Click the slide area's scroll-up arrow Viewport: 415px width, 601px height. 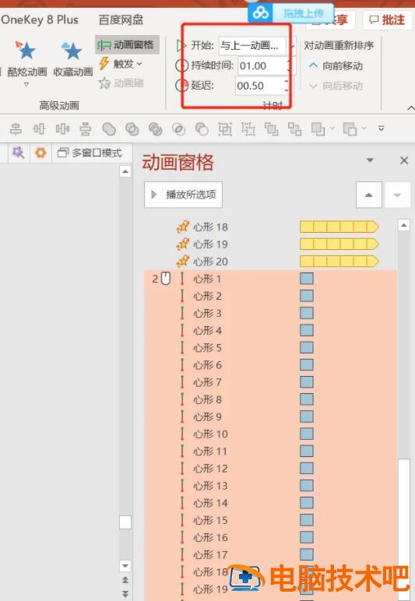pos(125,171)
